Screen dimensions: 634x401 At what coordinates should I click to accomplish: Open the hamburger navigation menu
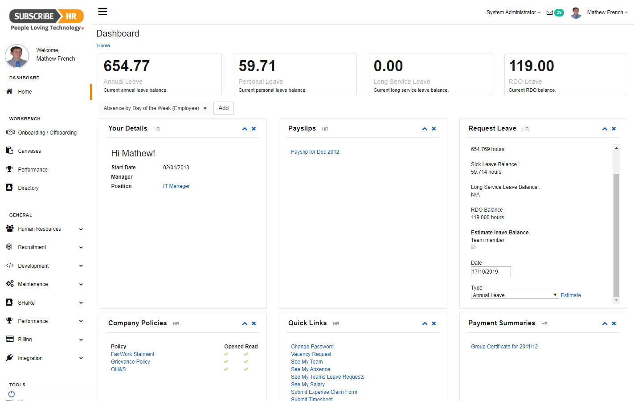(x=102, y=11)
